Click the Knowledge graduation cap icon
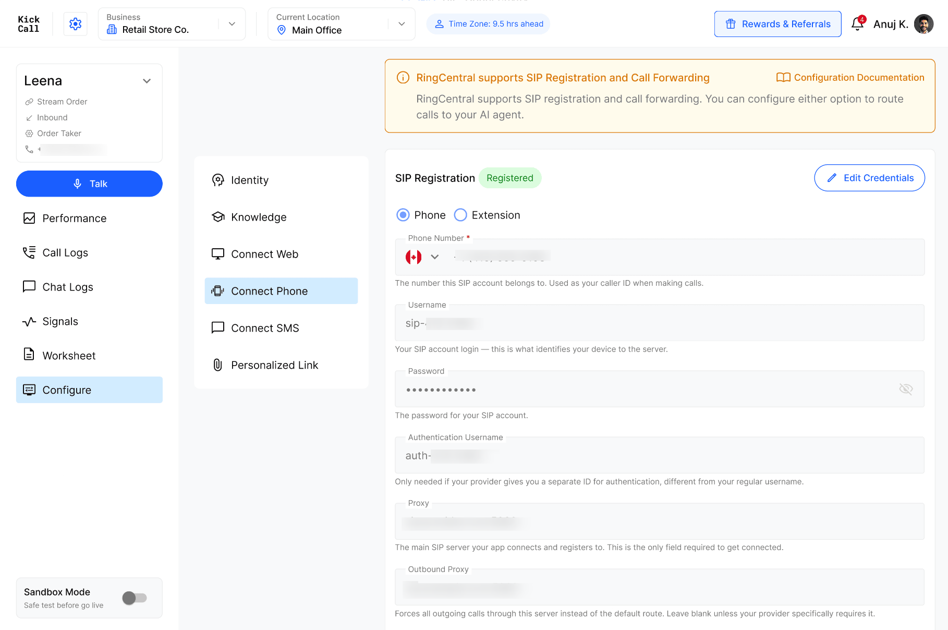 pos(218,217)
